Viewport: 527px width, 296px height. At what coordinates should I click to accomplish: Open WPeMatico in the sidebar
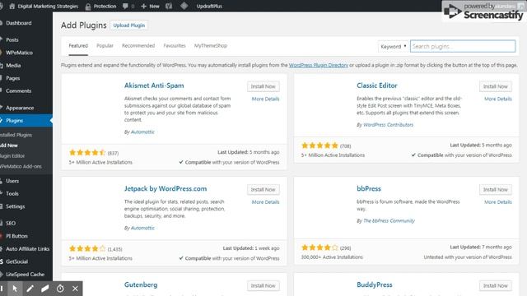click(x=19, y=53)
